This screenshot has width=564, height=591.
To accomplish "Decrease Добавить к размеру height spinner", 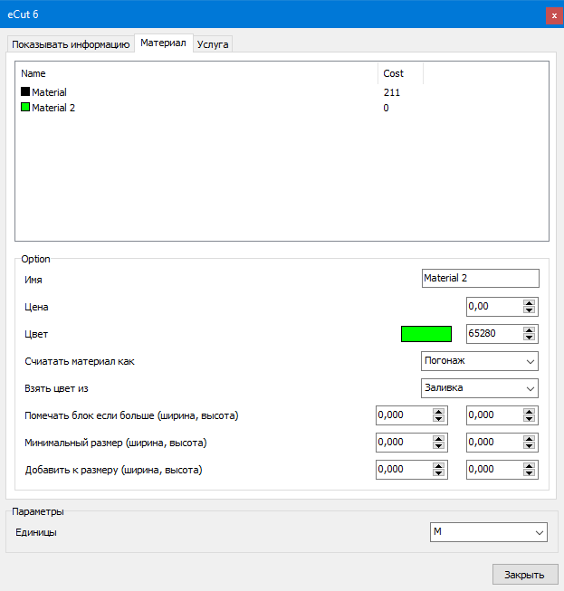I will (x=530, y=474).
